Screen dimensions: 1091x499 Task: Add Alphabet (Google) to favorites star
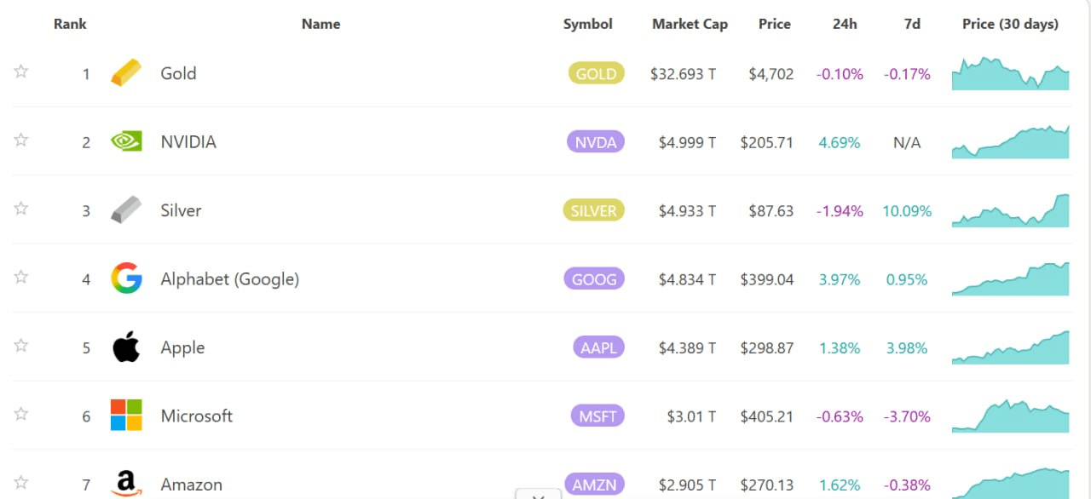pos(21,277)
